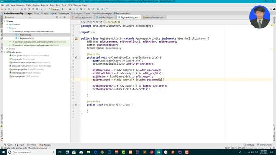Click the project panel settings gear icon
This screenshot has height=155, width=276.
click(x=65, y=17)
